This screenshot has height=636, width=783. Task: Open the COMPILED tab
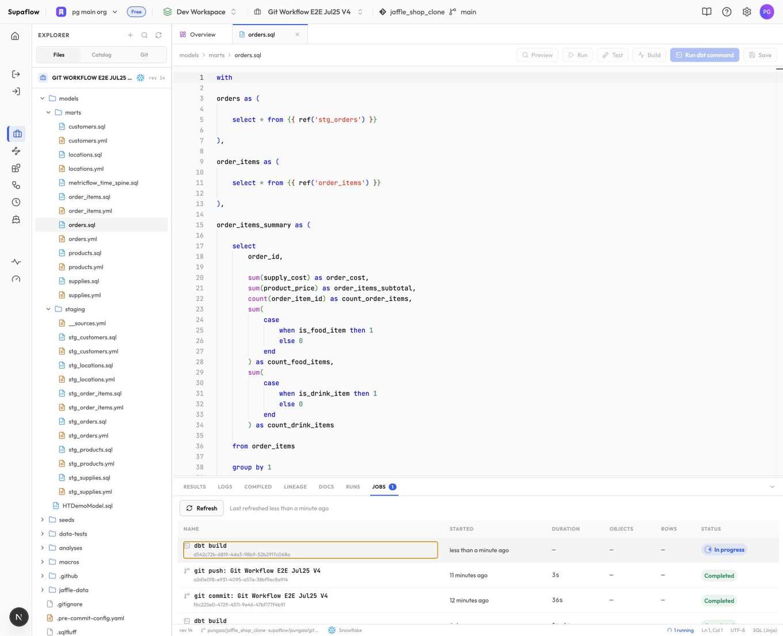click(x=258, y=487)
